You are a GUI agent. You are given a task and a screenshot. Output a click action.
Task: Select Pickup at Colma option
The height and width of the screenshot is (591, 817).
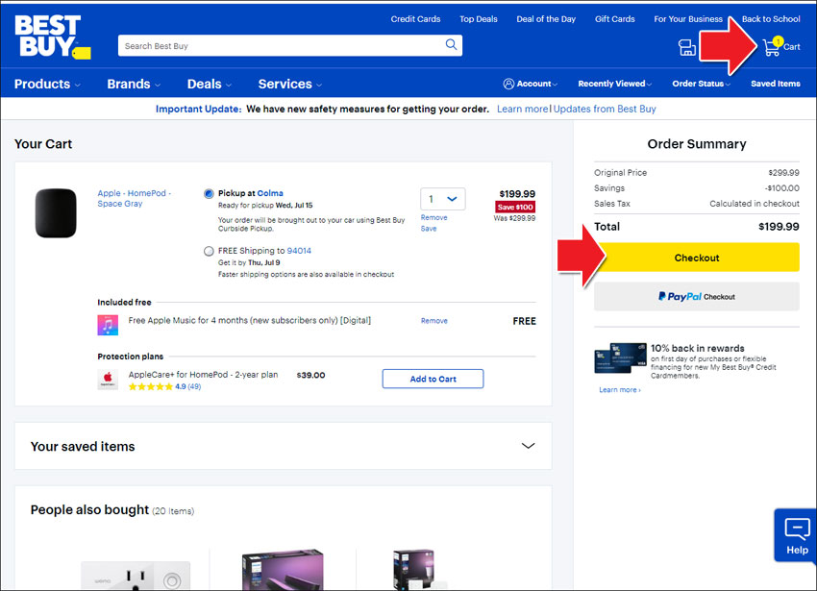(x=209, y=194)
